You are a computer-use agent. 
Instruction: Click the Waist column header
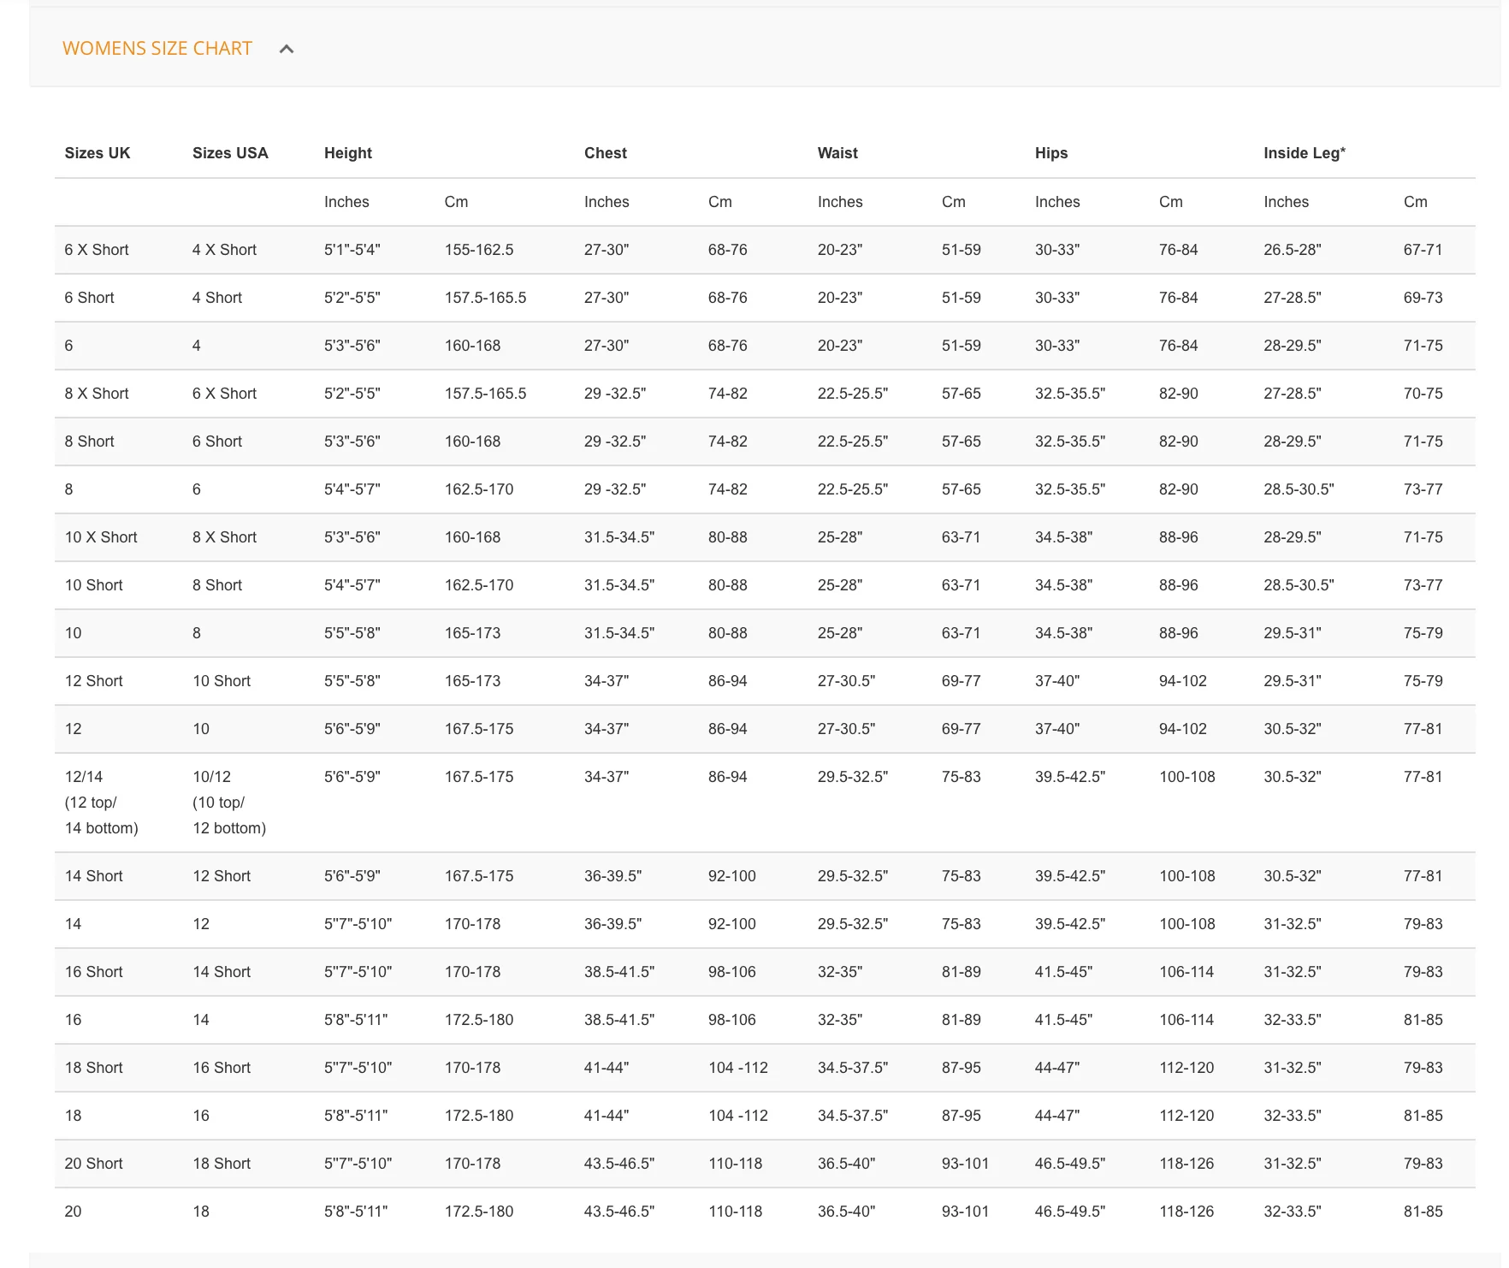[x=837, y=153]
